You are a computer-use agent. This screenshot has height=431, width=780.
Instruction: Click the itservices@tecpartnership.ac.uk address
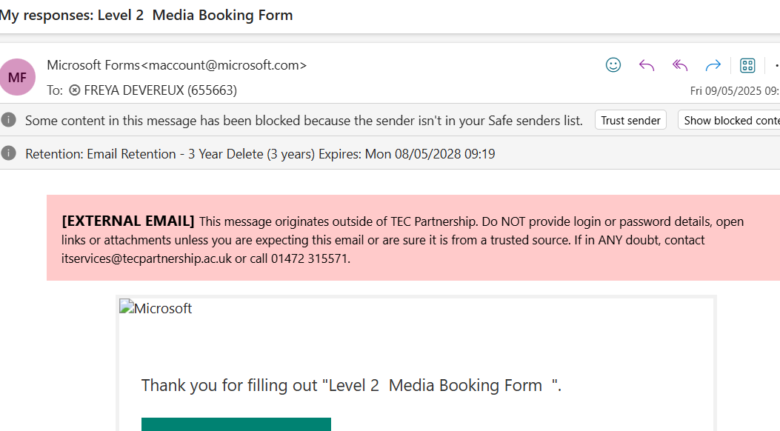[146, 258]
